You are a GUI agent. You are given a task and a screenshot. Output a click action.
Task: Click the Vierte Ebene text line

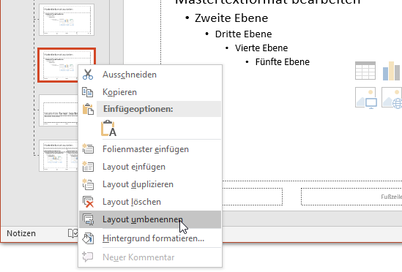(261, 48)
